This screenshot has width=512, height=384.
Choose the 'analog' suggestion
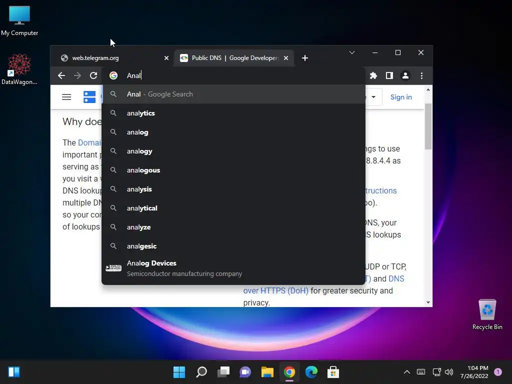(233, 132)
